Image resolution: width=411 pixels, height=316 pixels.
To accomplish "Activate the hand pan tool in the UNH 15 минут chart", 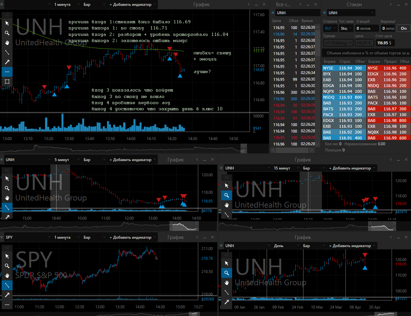I will point(227,205).
